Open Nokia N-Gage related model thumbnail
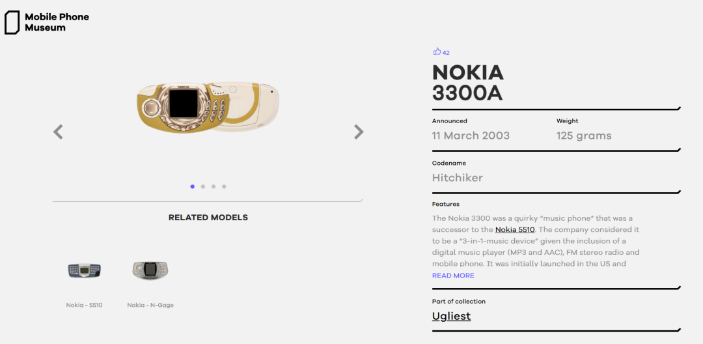Screen dimensions: 703x344 click(150, 270)
